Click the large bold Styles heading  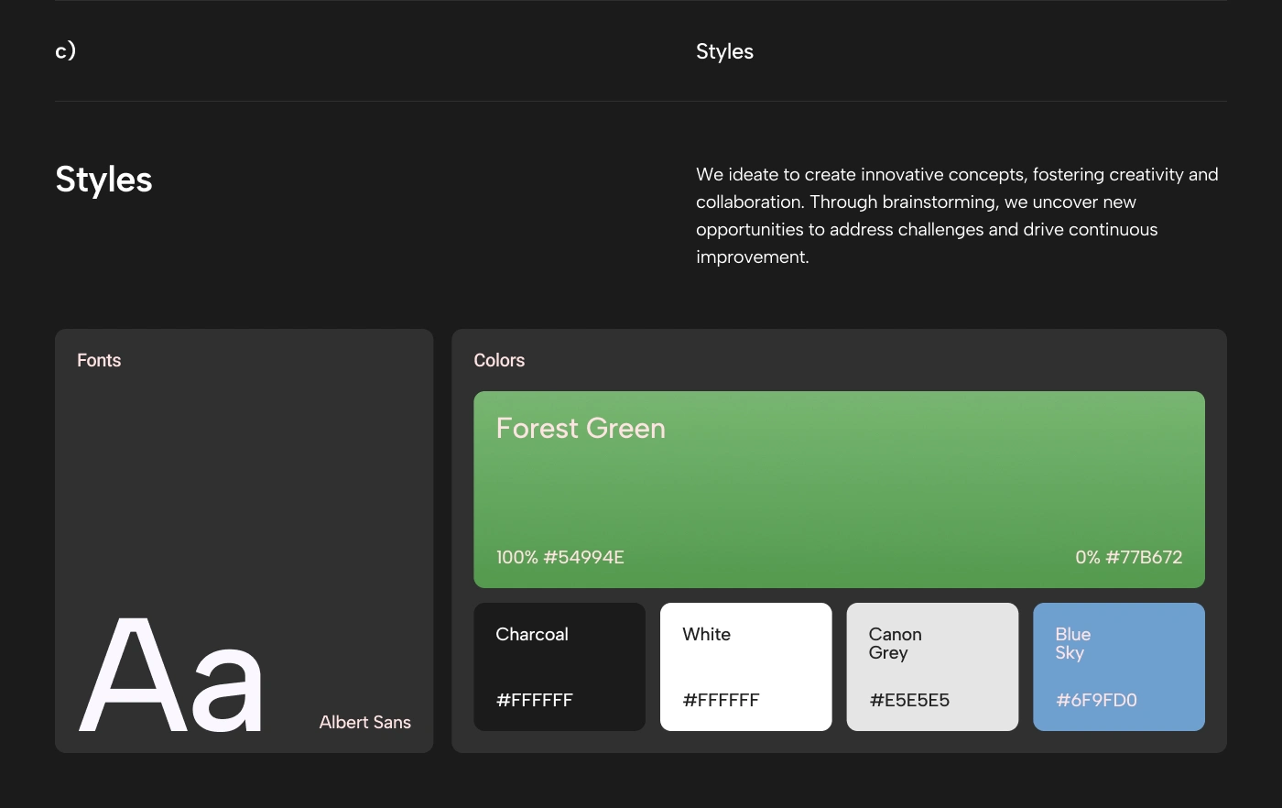pyautogui.click(x=103, y=180)
